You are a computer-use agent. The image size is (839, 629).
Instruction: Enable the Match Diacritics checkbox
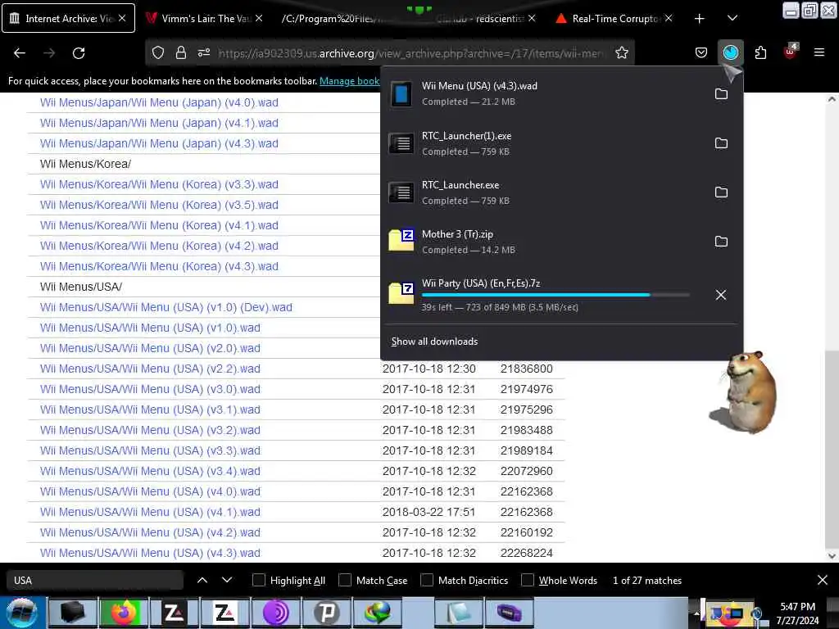click(x=426, y=581)
